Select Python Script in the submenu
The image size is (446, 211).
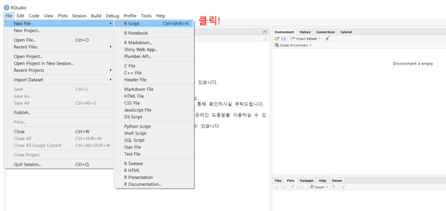pyautogui.click(x=154, y=126)
